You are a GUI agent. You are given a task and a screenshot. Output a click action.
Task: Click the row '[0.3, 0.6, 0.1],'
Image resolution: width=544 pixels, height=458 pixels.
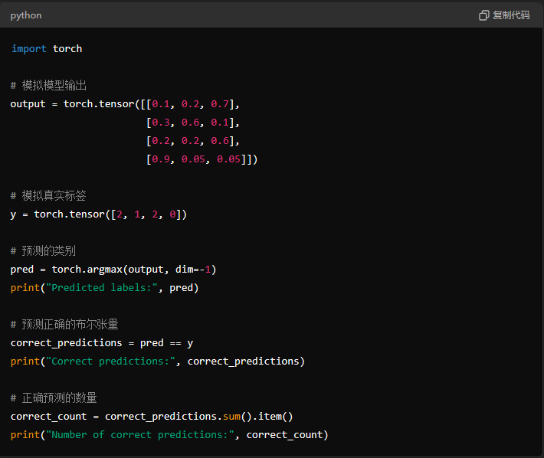(x=193, y=122)
